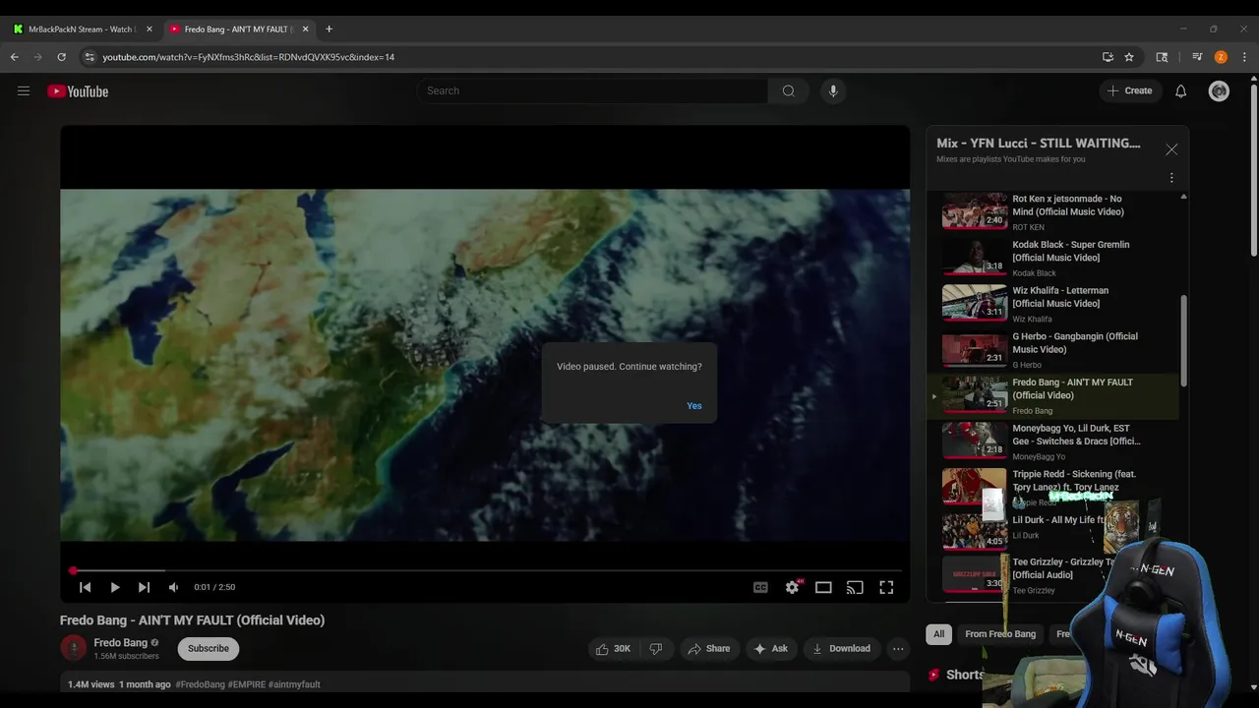This screenshot has width=1259, height=708.
Task: Skip to the next video
Action: pyautogui.click(x=144, y=587)
